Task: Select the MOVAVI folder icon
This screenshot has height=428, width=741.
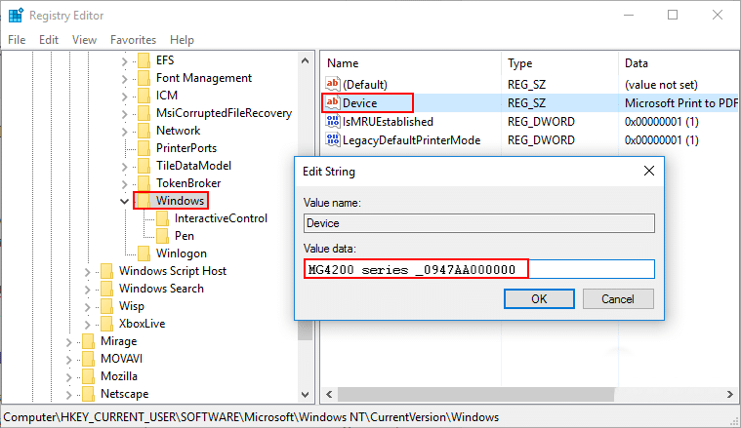Action: click(89, 359)
